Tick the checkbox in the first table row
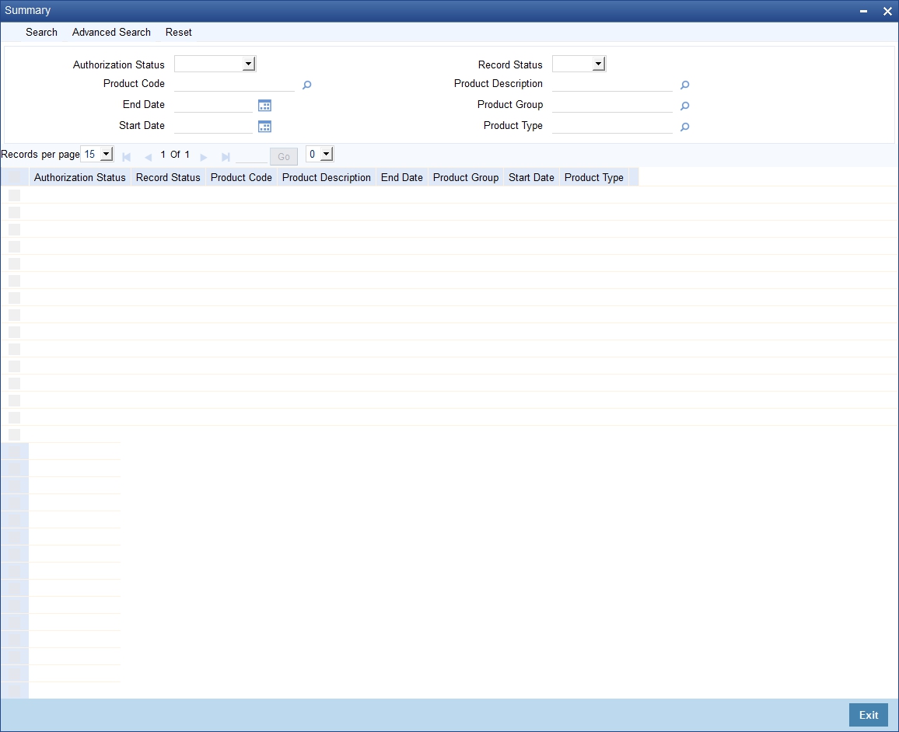Image resolution: width=899 pixels, height=732 pixels. point(14,195)
